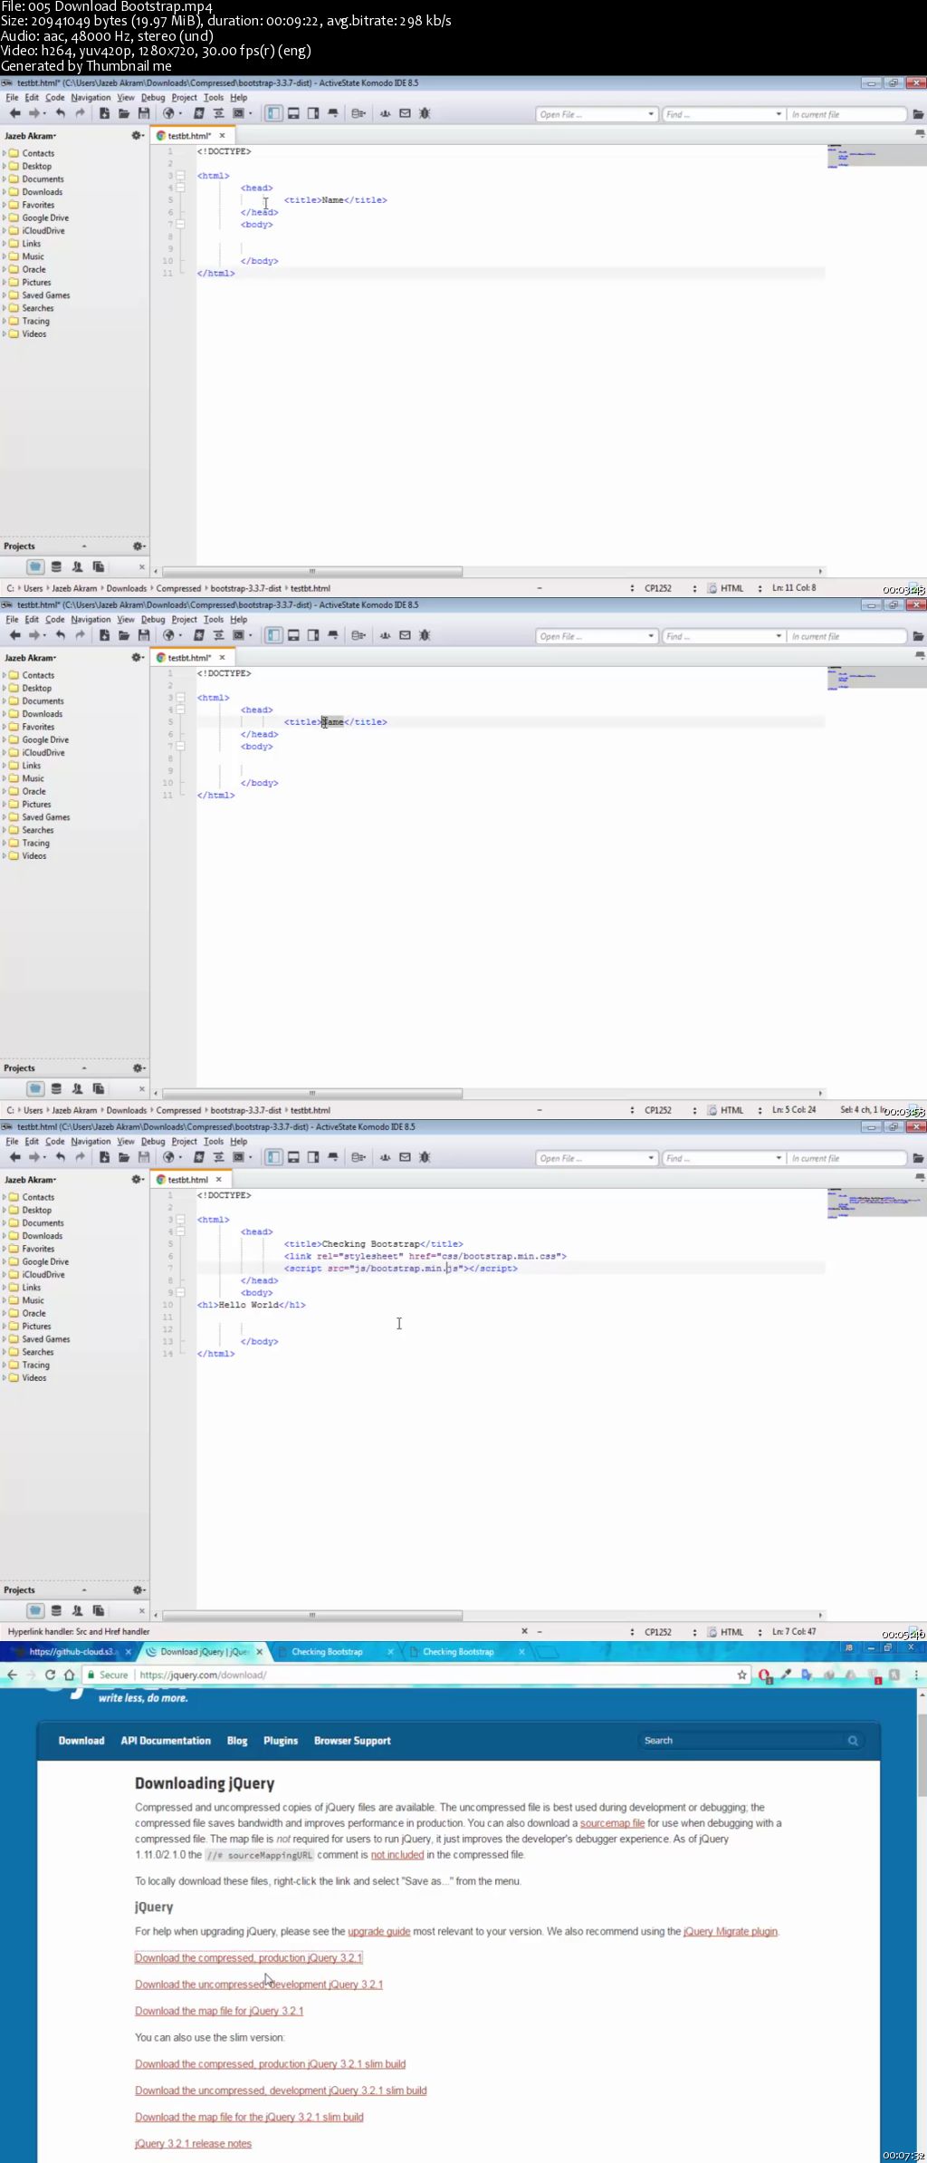Viewport: 927px width, 2163px height.
Task: Toggle bottom pane button in third Komodo frame
Action: (293, 1157)
